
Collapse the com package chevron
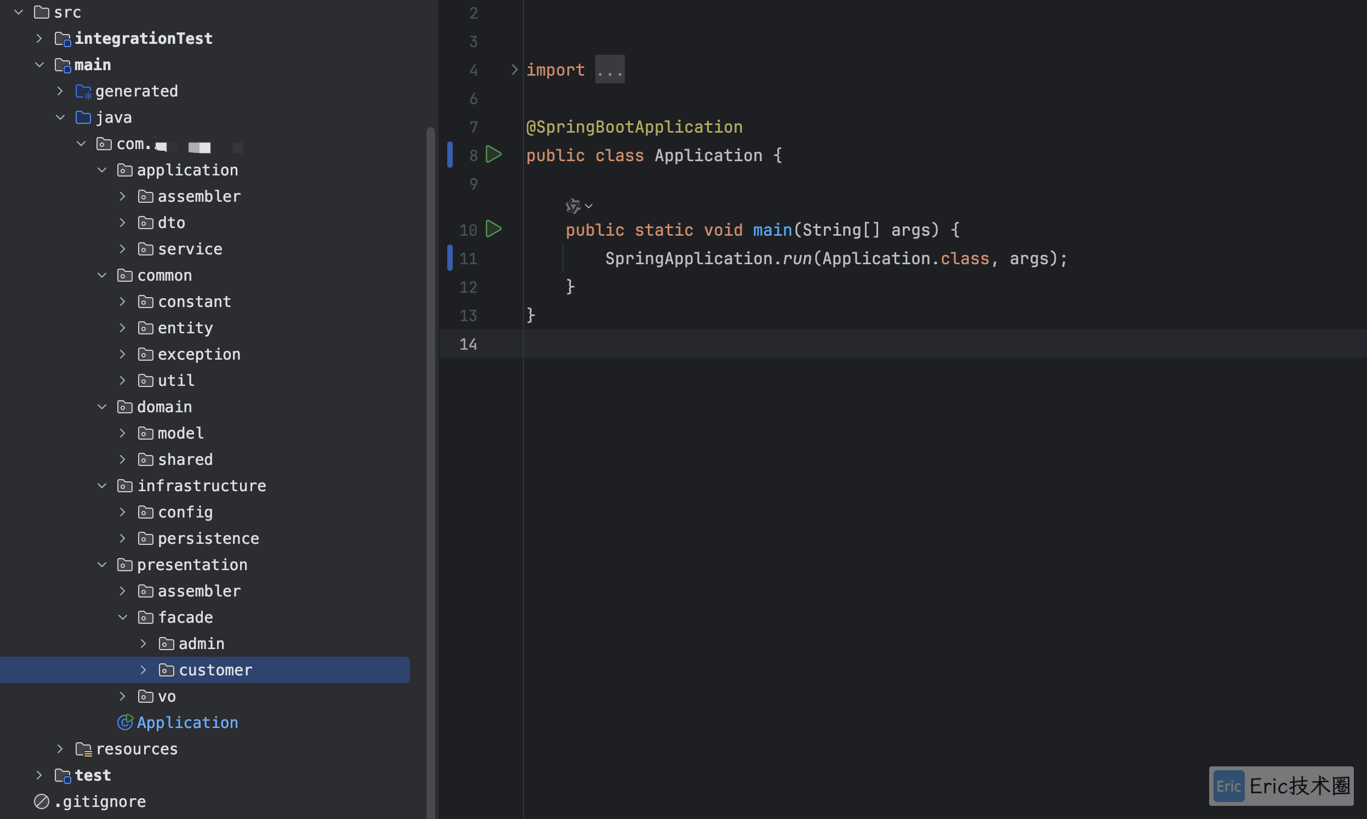click(x=81, y=144)
